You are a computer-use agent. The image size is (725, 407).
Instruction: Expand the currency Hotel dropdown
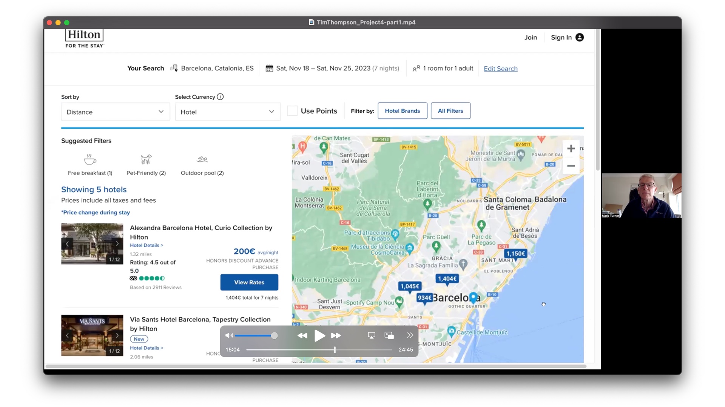coord(227,112)
